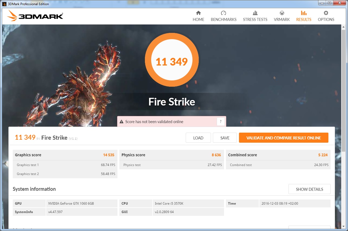Click the 'Physics score' label
This screenshot has height=231, width=348.
pyautogui.click(x=133, y=155)
